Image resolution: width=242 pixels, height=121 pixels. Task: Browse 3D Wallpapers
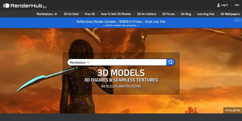[x=230, y=14]
